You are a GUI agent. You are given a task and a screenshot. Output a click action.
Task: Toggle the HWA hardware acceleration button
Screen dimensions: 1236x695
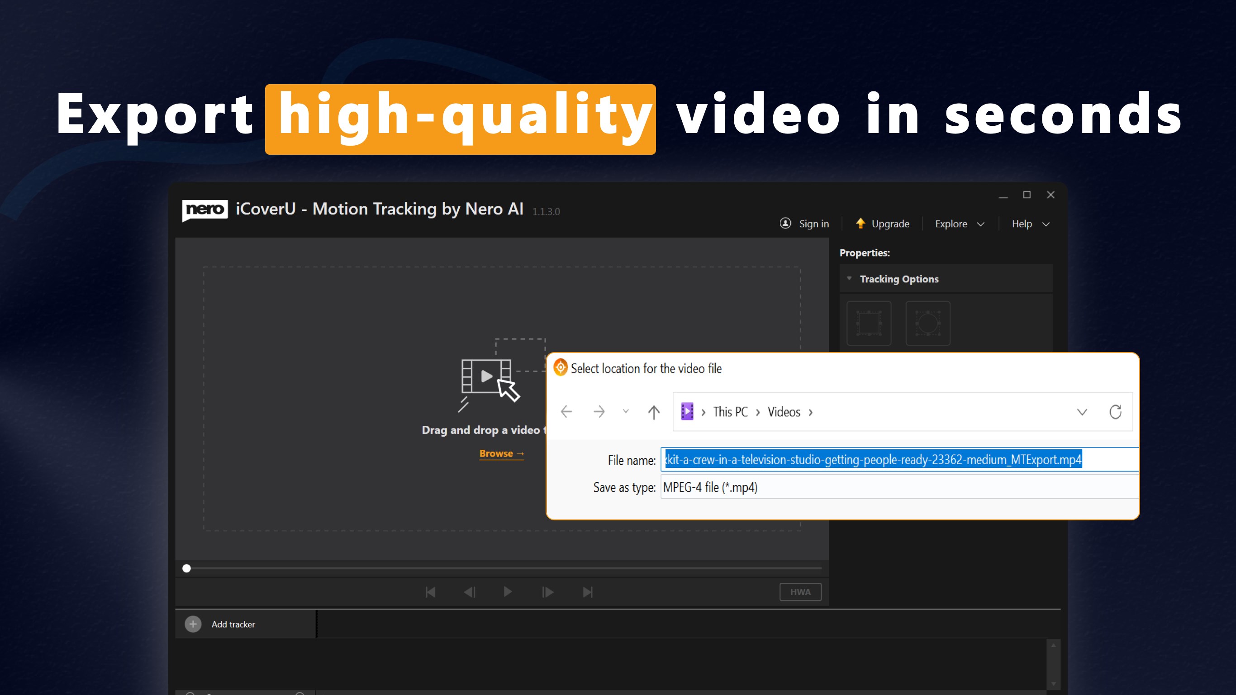pos(800,592)
